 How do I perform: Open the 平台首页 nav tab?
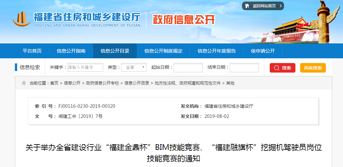pos(32,51)
